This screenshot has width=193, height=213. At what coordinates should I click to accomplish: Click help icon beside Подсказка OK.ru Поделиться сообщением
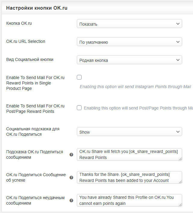[71, 155]
